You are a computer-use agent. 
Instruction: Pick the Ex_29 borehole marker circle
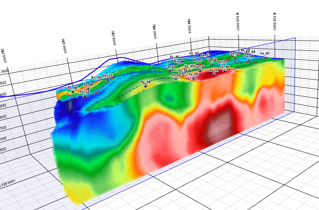pyautogui.click(x=193, y=79)
